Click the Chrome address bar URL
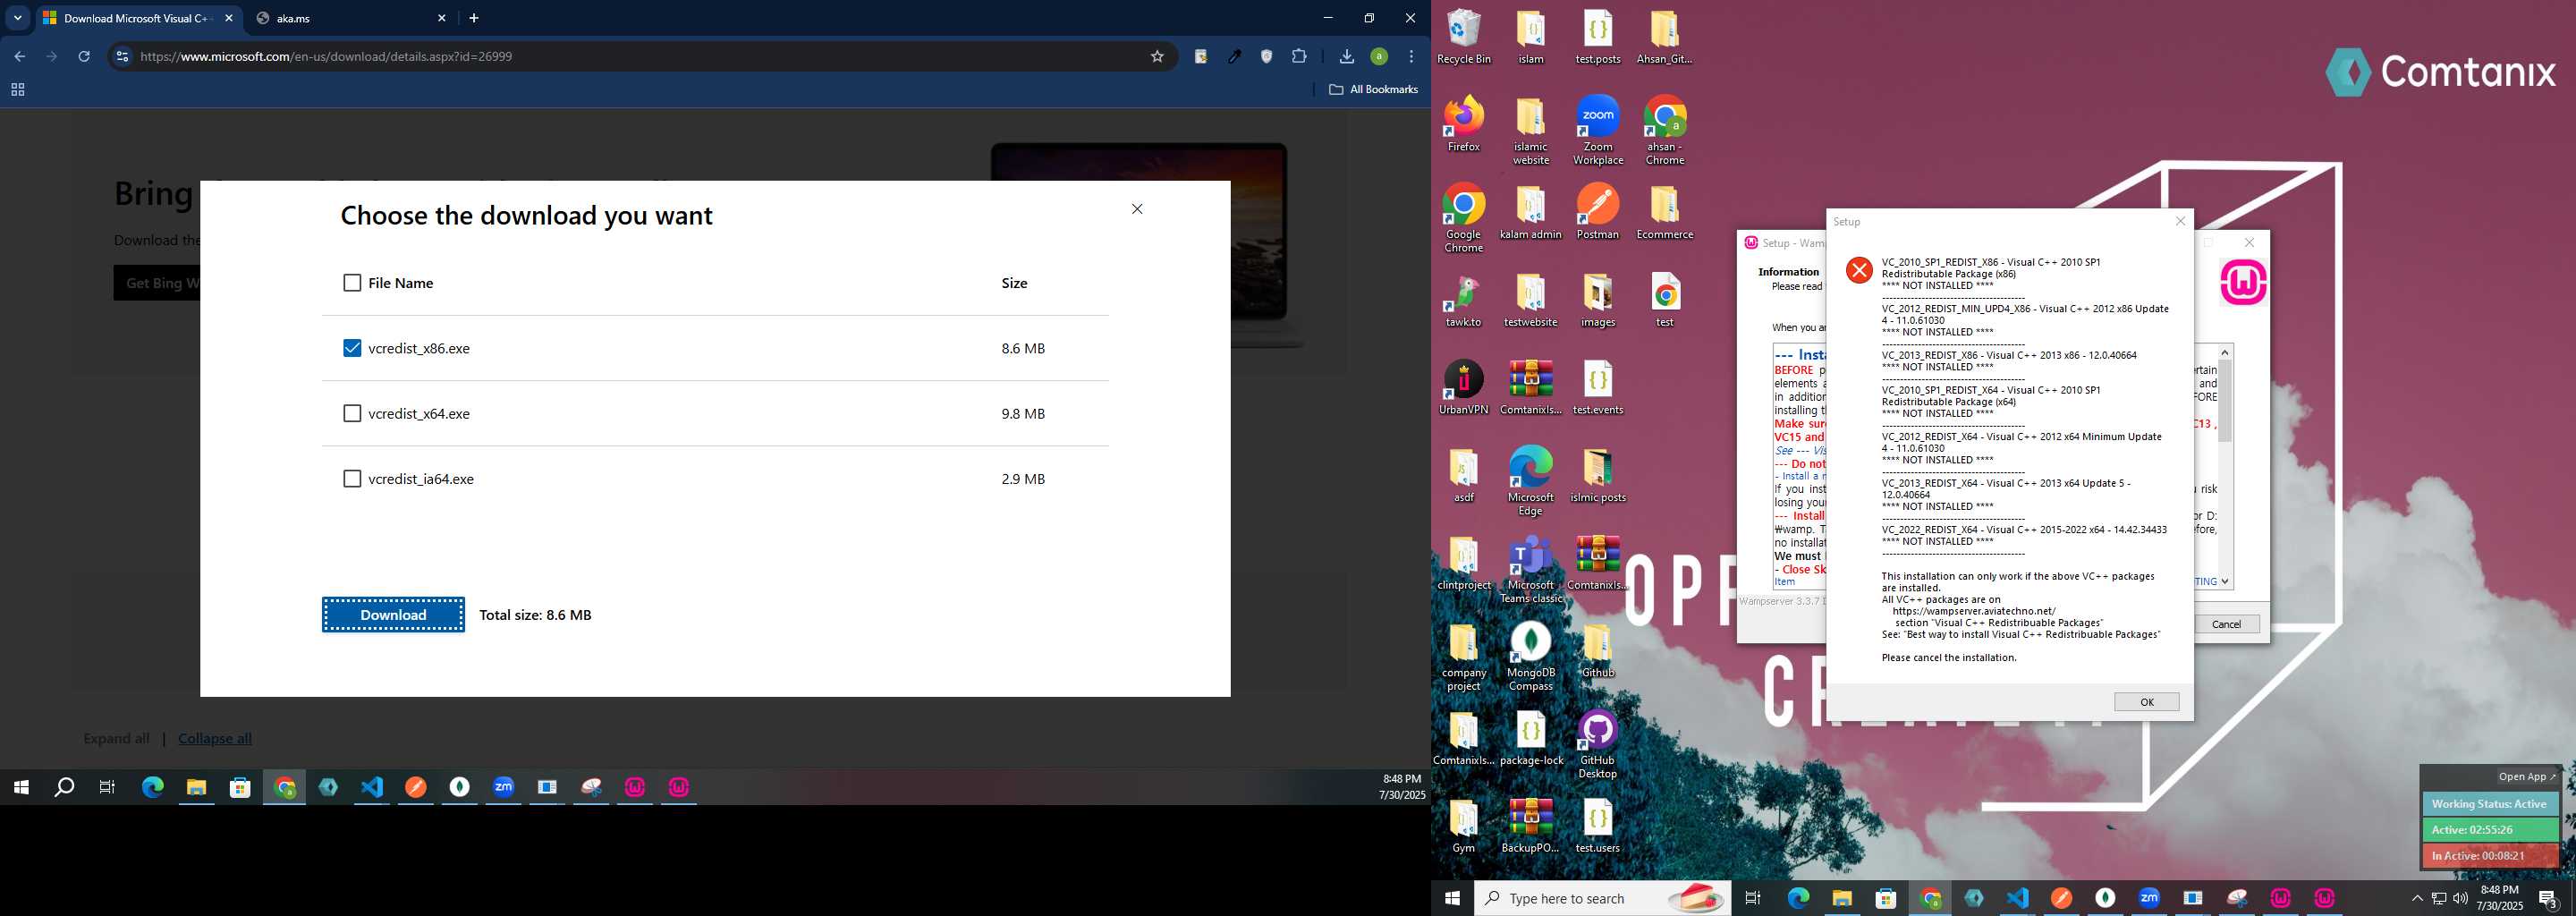Screen dimensions: 2576x916 pyautogui.click(x=326, y=57)
